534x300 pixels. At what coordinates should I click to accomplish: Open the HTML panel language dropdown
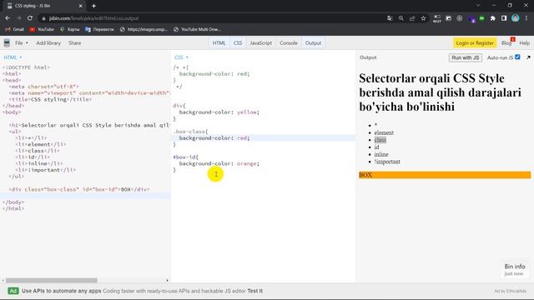coord(13,57)
